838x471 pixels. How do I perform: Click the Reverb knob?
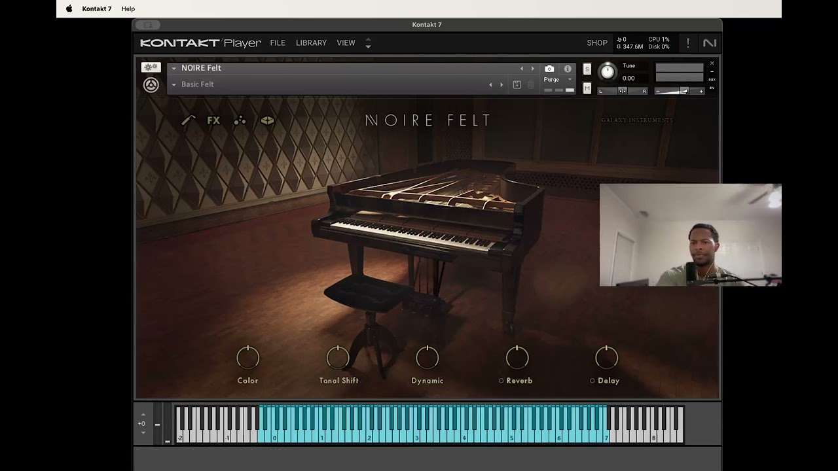pyautogui.click(x=517, y=358)
